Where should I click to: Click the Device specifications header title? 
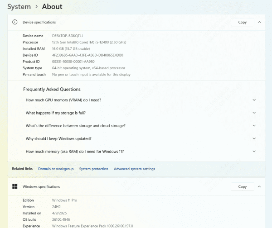(x=39, y=22)
